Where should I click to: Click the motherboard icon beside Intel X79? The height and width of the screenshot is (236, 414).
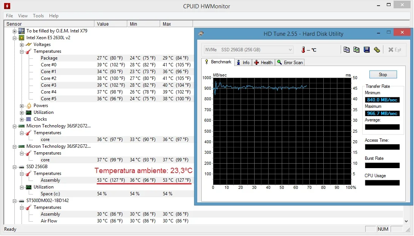(22, 31)
